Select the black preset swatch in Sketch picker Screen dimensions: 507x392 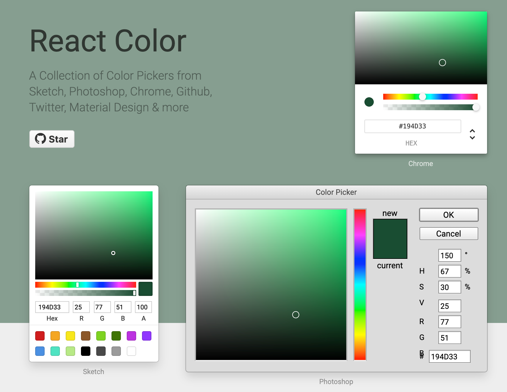click(x=86, y=351)
